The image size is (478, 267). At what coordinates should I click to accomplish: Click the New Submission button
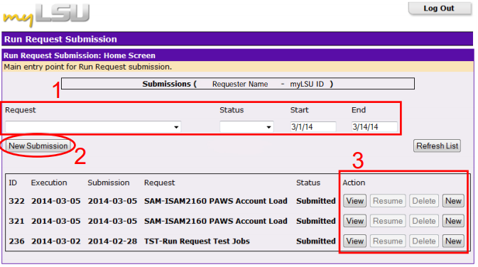pyautogui.click(x=38, y=146)
